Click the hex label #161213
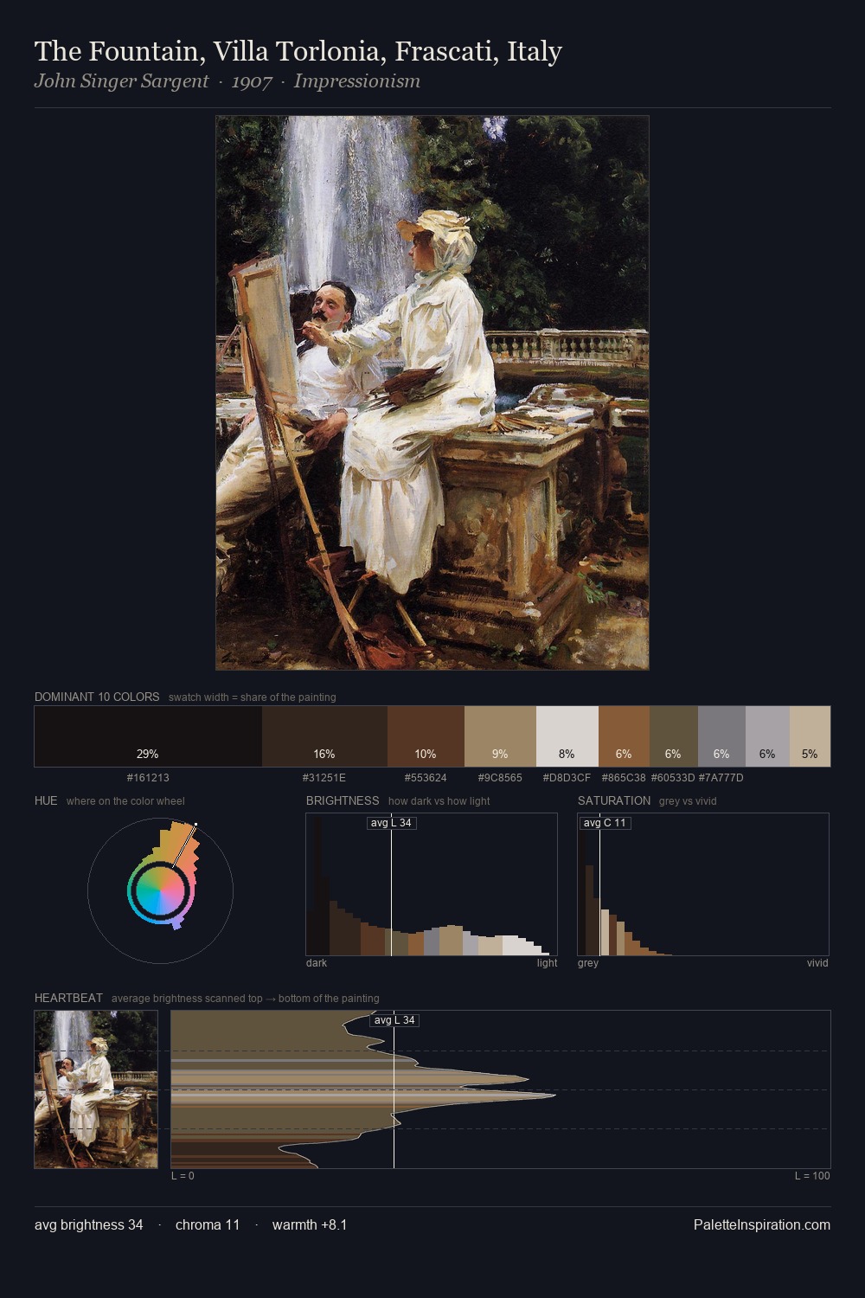The image size is (865, 1298). (x=148, y=778)
